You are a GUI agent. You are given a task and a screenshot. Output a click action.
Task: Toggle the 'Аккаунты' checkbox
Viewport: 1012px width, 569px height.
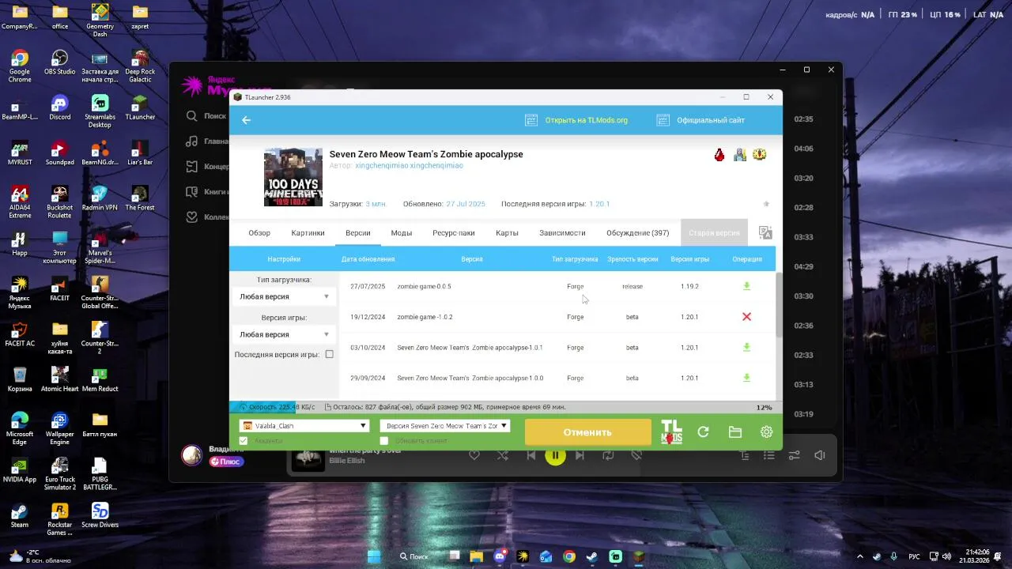(244, 440)
